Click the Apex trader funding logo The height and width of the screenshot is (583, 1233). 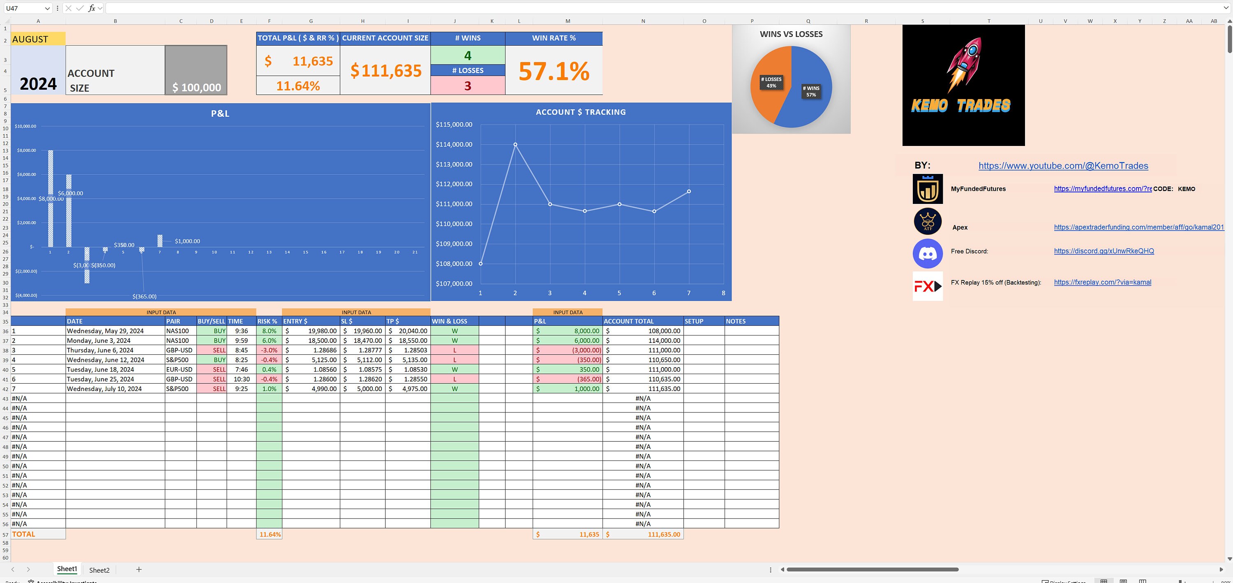[928, 221]
